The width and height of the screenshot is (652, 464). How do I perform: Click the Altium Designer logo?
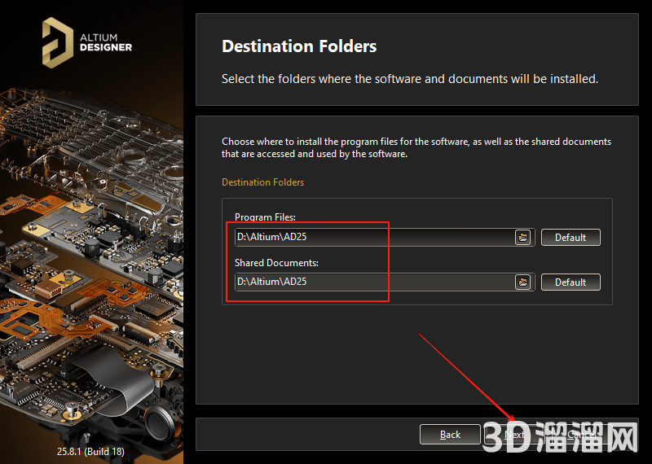pos(87,42)
